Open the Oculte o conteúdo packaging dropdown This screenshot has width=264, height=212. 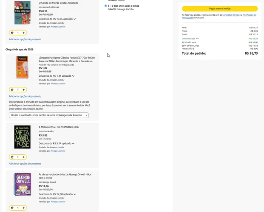(x=49, y=115)
